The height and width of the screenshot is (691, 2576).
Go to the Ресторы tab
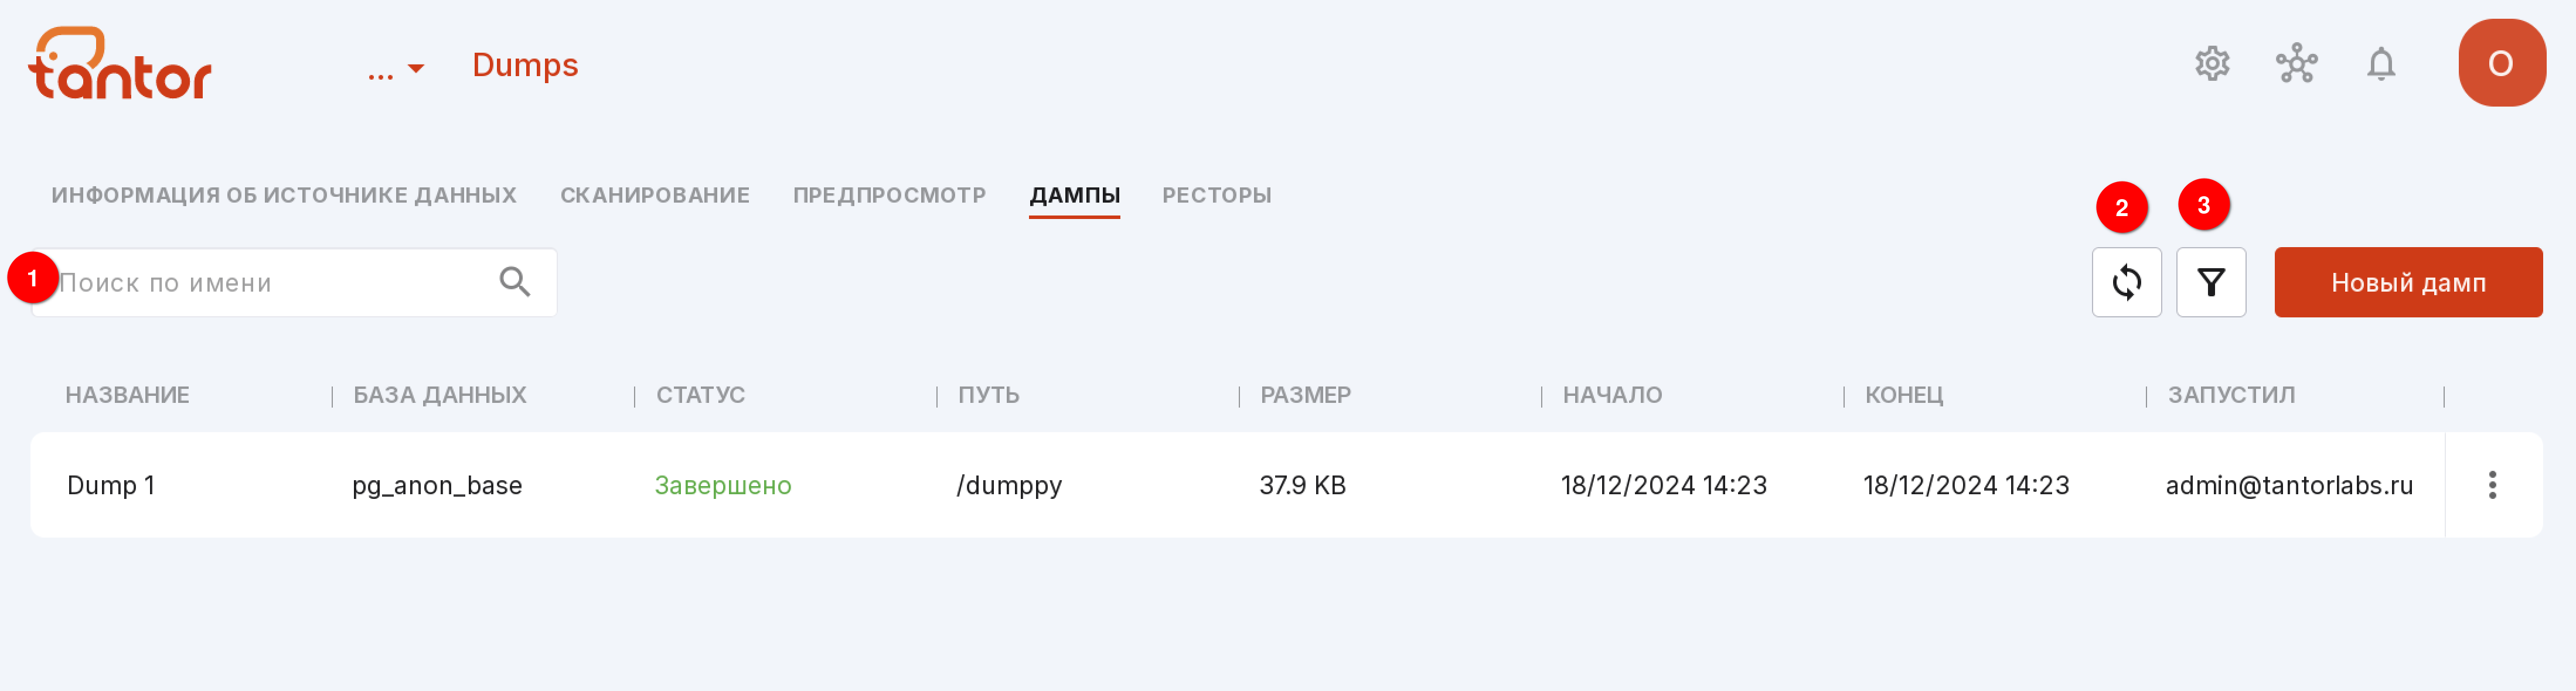(1216, 195)
